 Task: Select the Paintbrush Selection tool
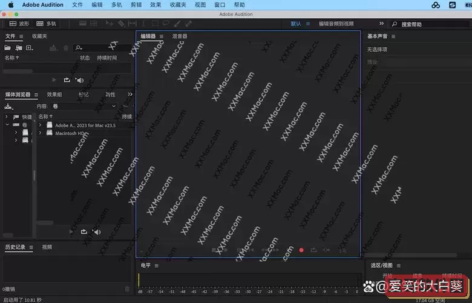(177, 24)
